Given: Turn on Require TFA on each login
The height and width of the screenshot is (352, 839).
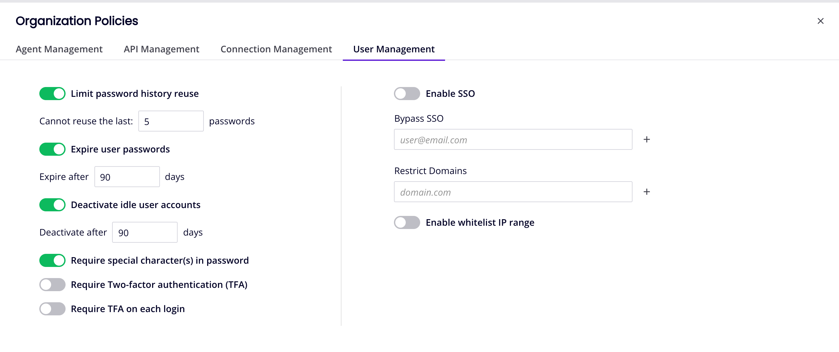Looking at the screenshot, I should click(52, 309).
